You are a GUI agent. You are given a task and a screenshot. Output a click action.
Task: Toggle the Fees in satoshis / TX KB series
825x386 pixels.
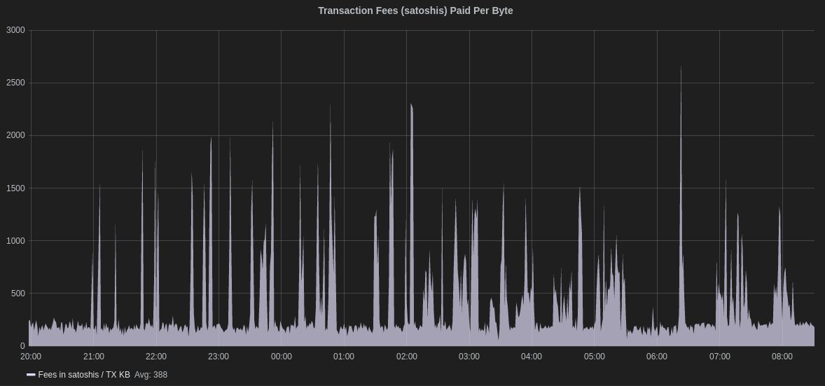(x=83, y=374)
